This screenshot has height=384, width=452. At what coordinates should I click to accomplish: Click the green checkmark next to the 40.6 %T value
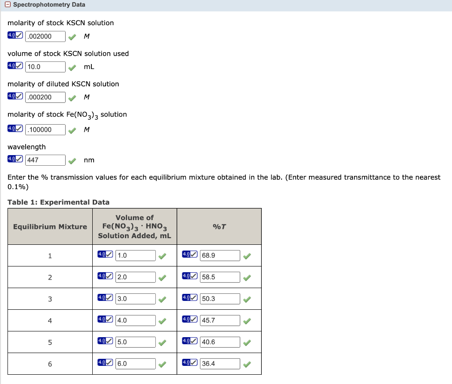click(247, 342)
